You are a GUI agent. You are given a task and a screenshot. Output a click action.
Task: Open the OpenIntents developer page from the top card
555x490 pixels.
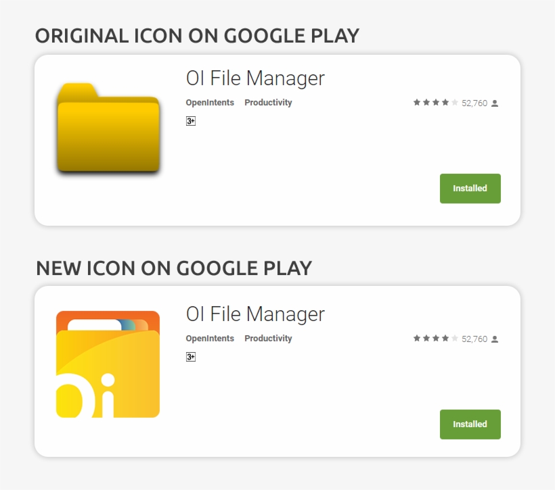point(210,103)
